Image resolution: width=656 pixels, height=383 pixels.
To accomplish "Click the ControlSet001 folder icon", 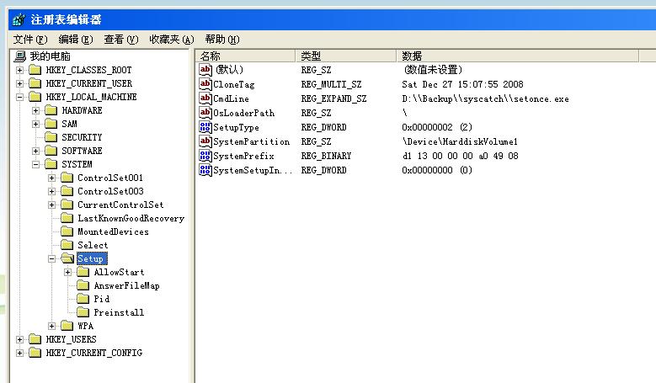I will 67,178.
